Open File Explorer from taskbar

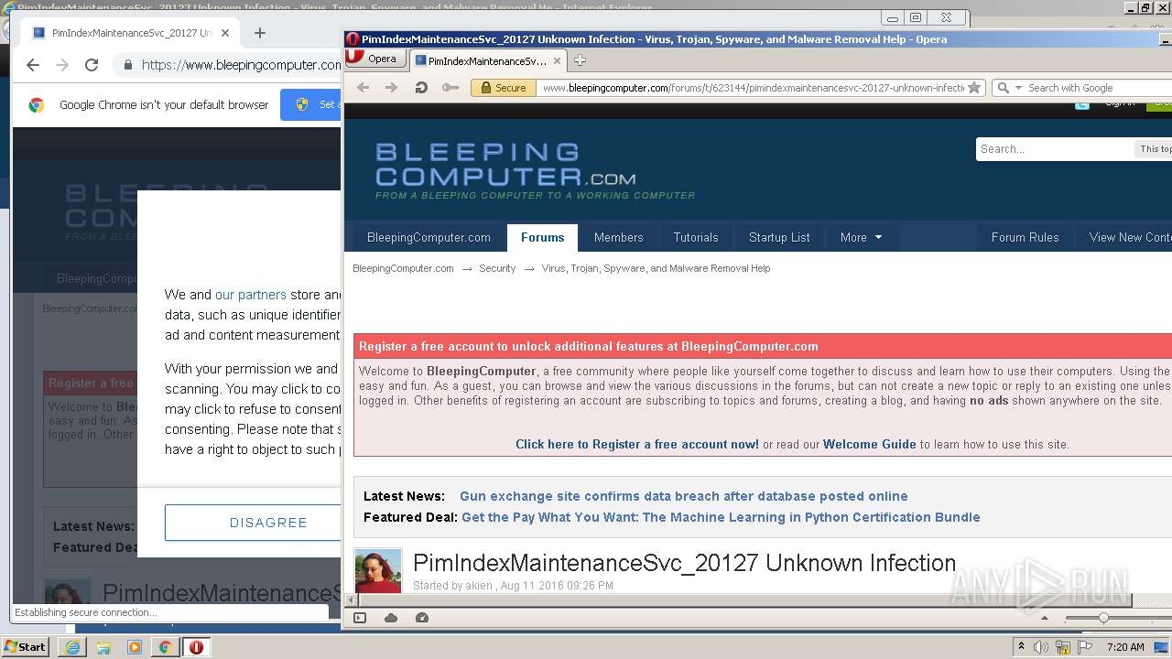[x=103, y=647]
